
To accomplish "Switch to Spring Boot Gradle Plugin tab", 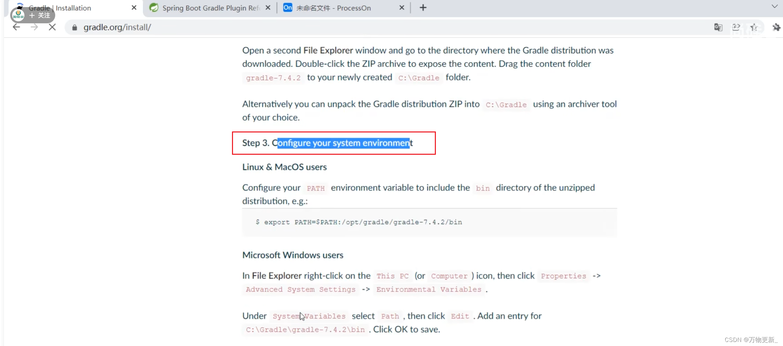I will coord(211,8).
